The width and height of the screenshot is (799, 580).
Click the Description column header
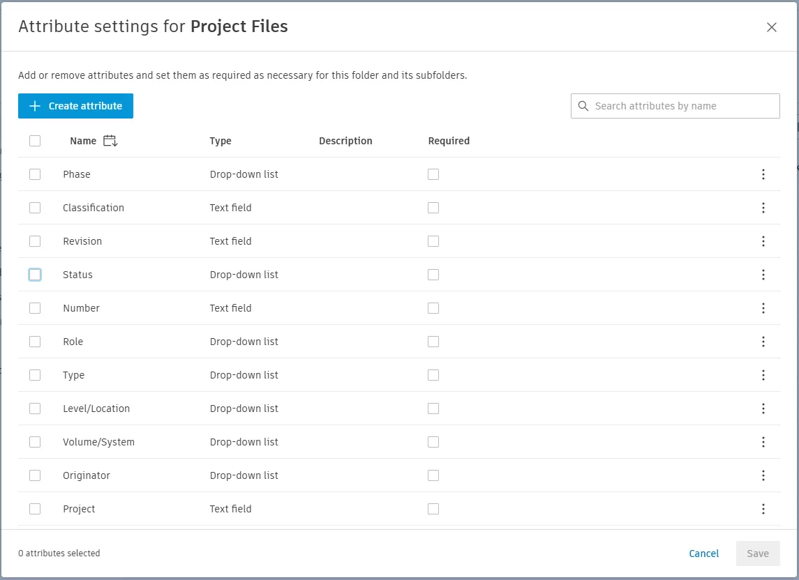tap(345, 141)
